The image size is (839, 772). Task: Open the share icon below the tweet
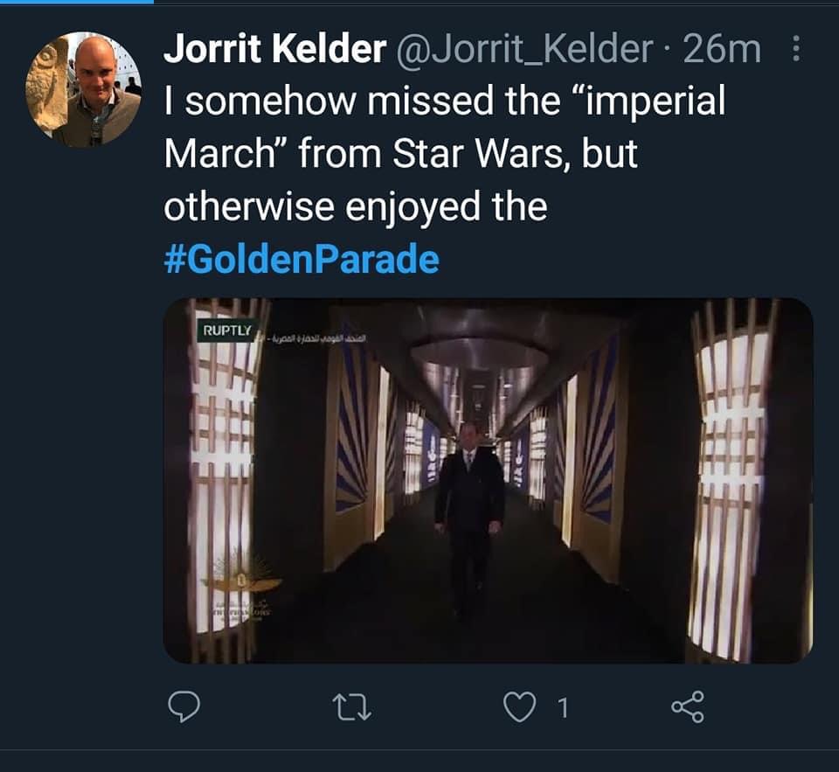pyautogui.click(x=688, y=707)
